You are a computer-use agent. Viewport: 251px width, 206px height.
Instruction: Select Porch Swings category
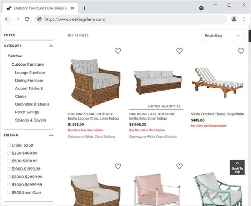27,112
